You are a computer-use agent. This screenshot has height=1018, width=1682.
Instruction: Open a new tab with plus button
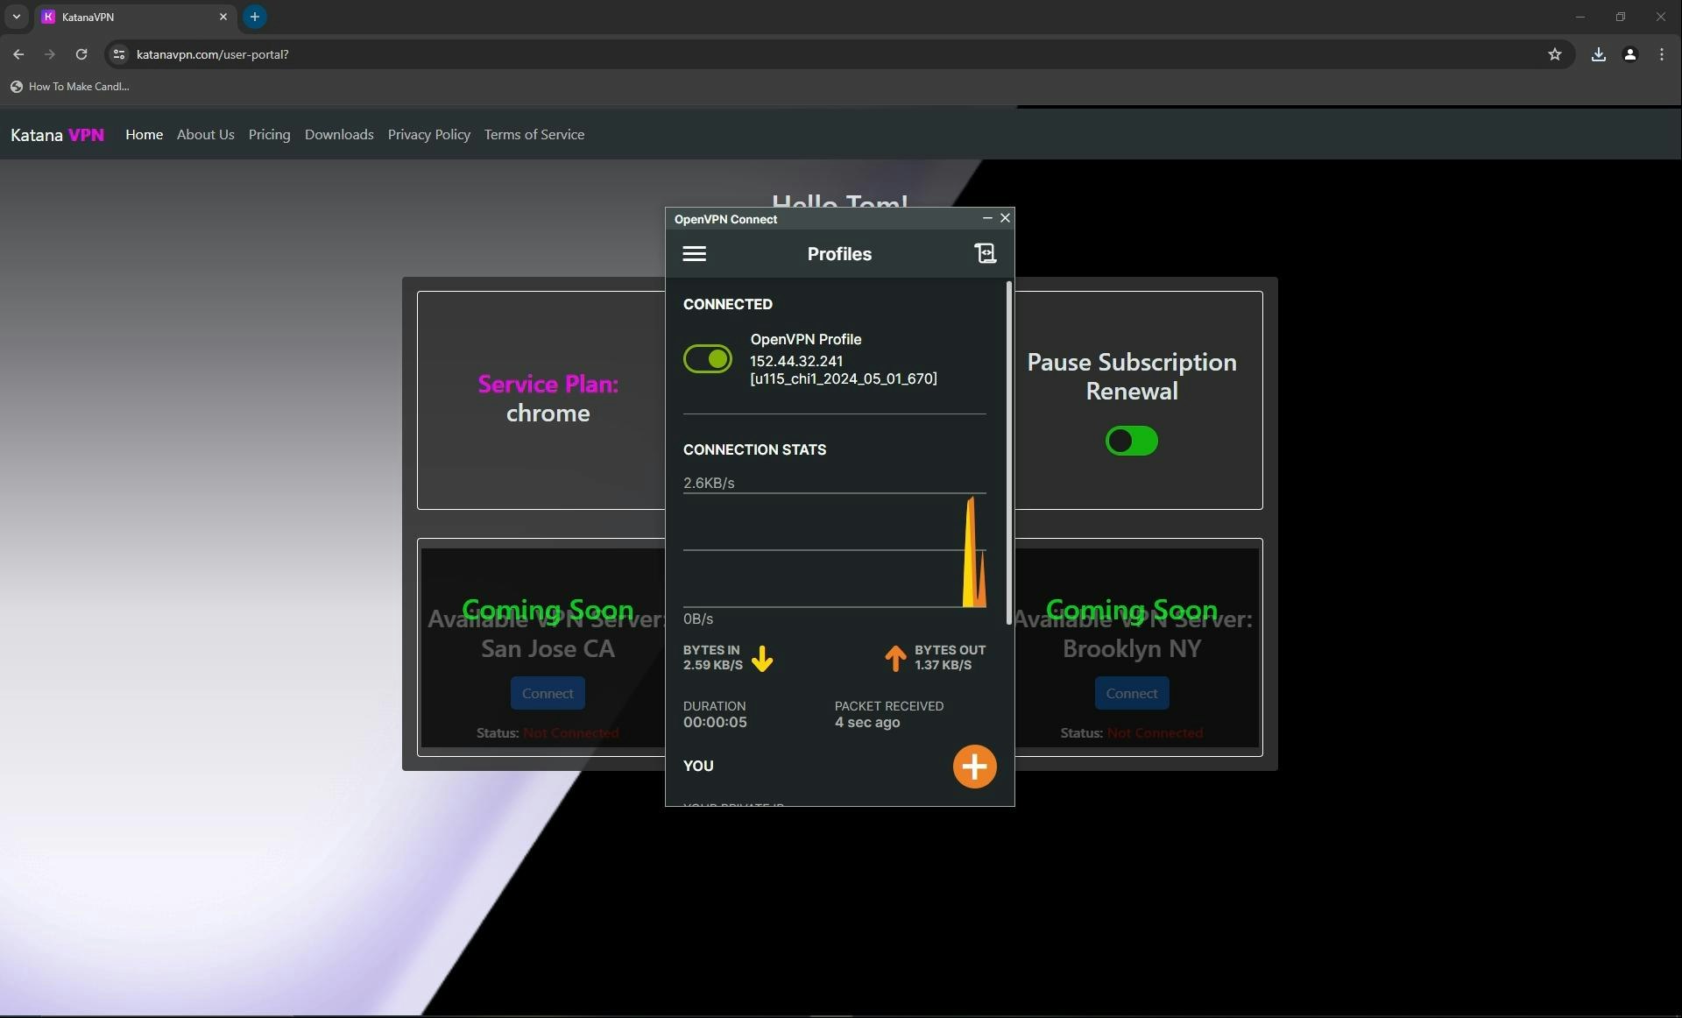click(255, 17)
